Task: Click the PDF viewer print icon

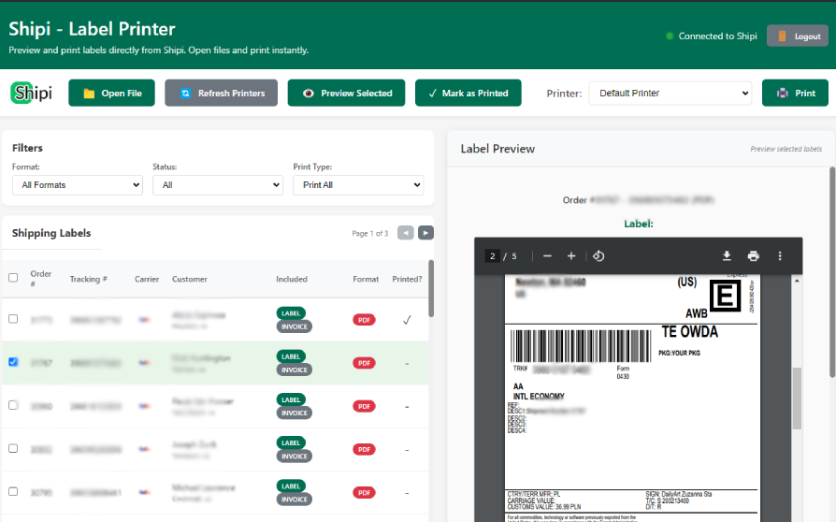Action: [x=753, y=256]
